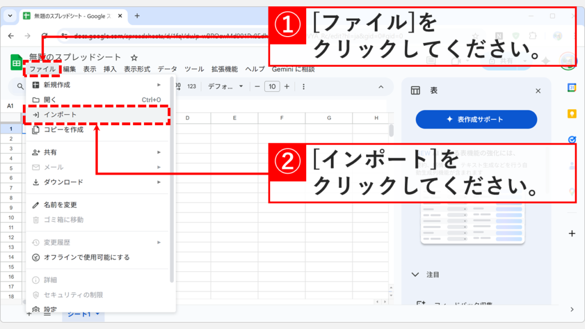Open more toolbar options via three-dot icon
This screenshot has width=585, height=329.
pyautogui.click(x=304, y=87)
